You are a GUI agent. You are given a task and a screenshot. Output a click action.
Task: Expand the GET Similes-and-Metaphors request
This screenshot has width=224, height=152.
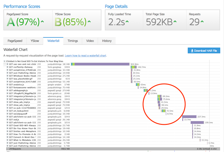[x=7, y=131]
